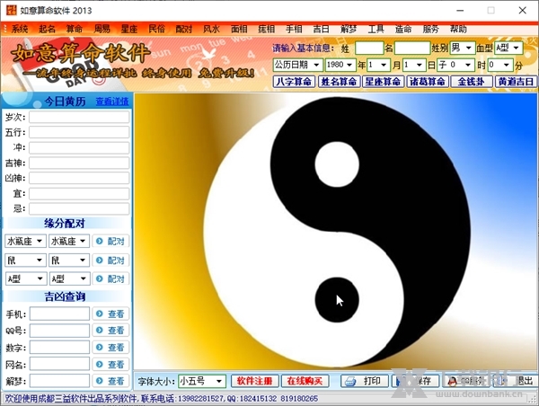Viewport: 539px width, 406px height.
Task: Click the 宜 field
Action: point(79,193)
